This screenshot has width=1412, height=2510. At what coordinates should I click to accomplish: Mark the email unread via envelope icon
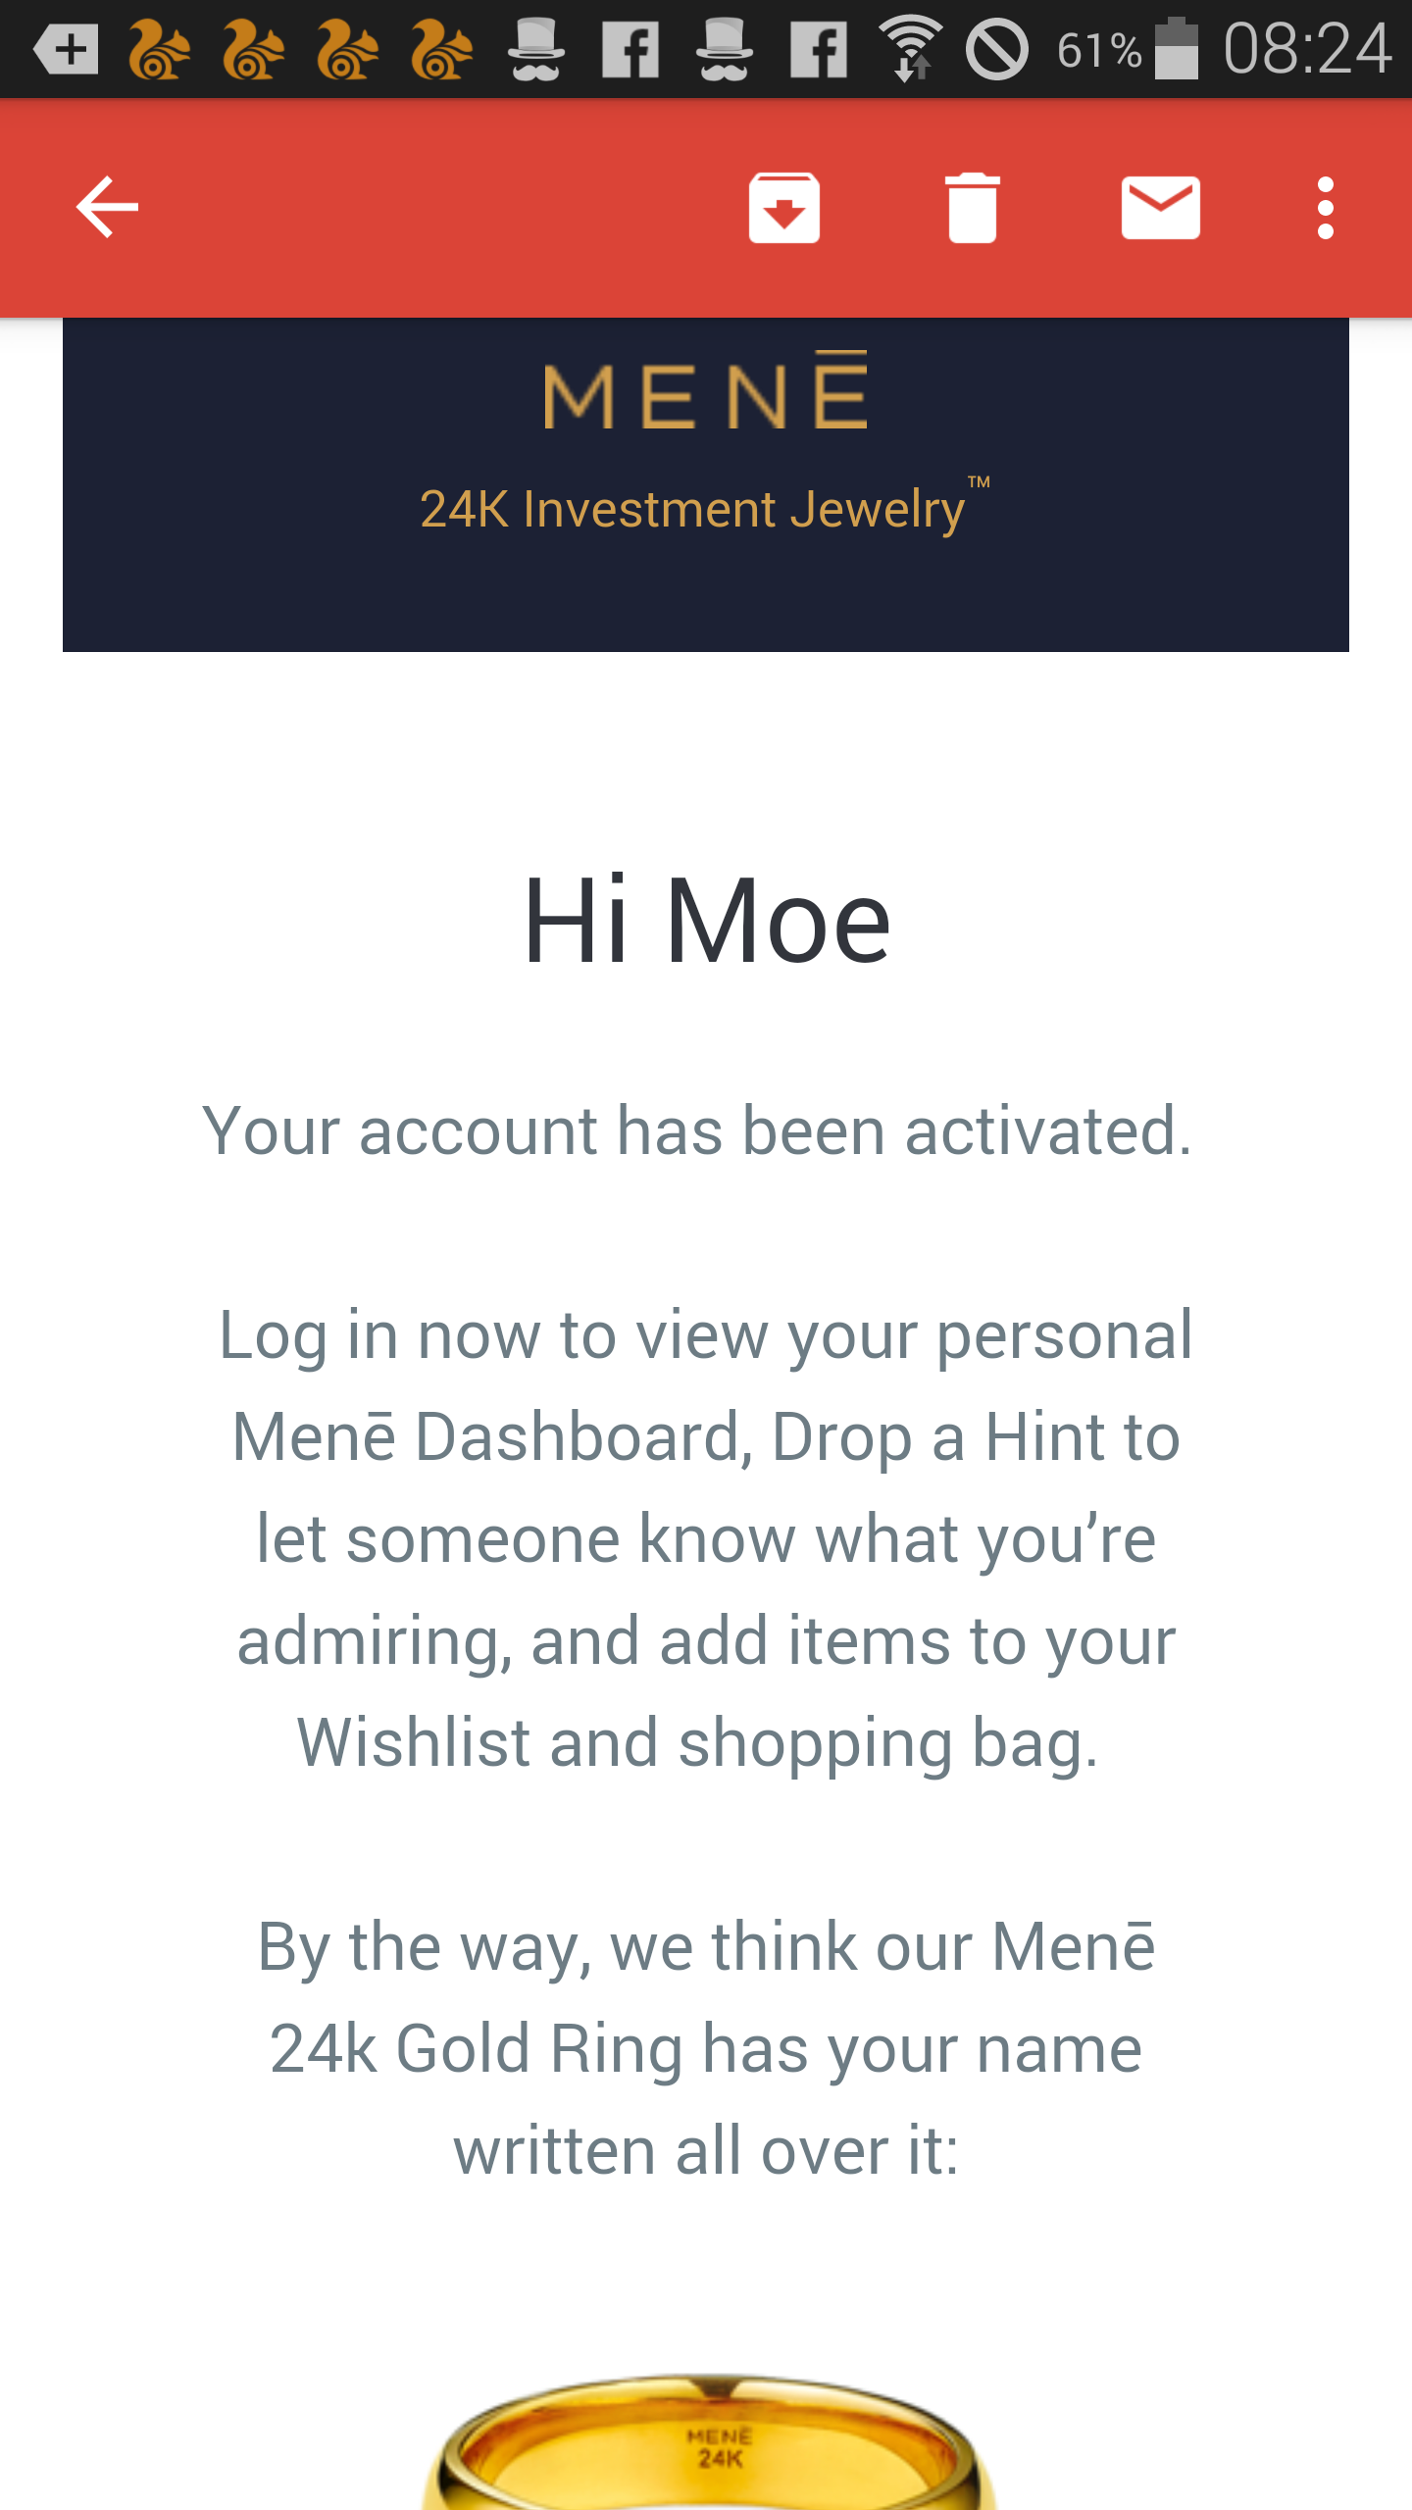click(1161, 207)
